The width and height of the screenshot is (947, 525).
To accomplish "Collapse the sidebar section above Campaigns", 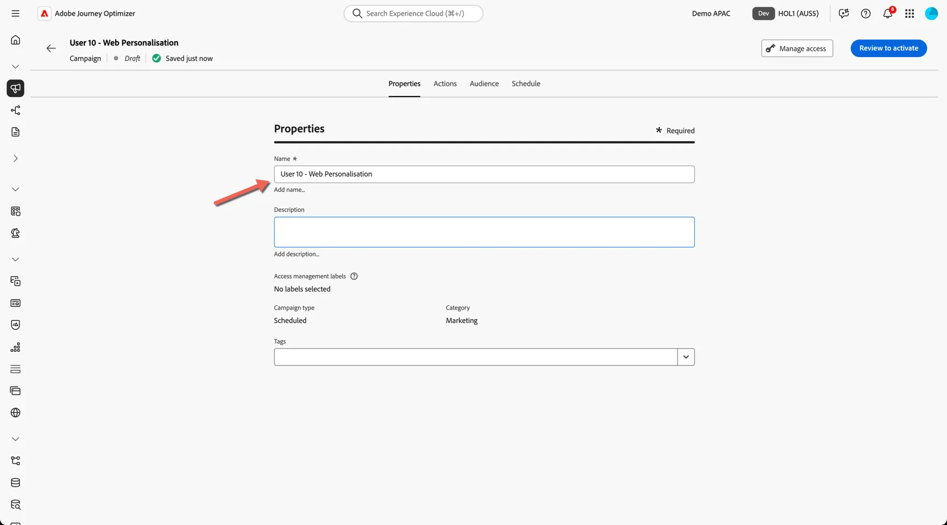I will click(15, 66).
